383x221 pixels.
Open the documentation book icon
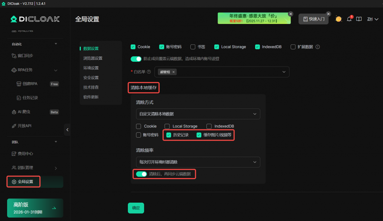(359, 19)
